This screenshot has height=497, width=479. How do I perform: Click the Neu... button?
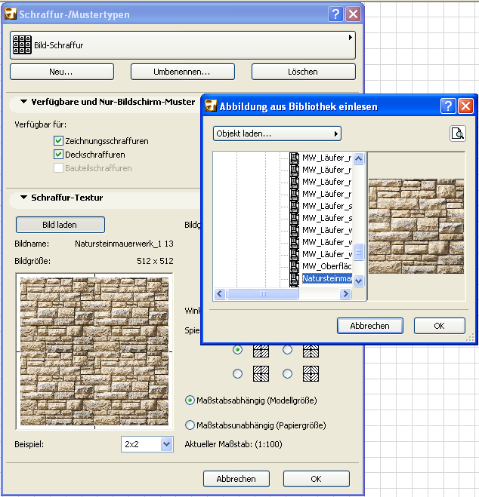pyautogui.click(x=62, y=72)
